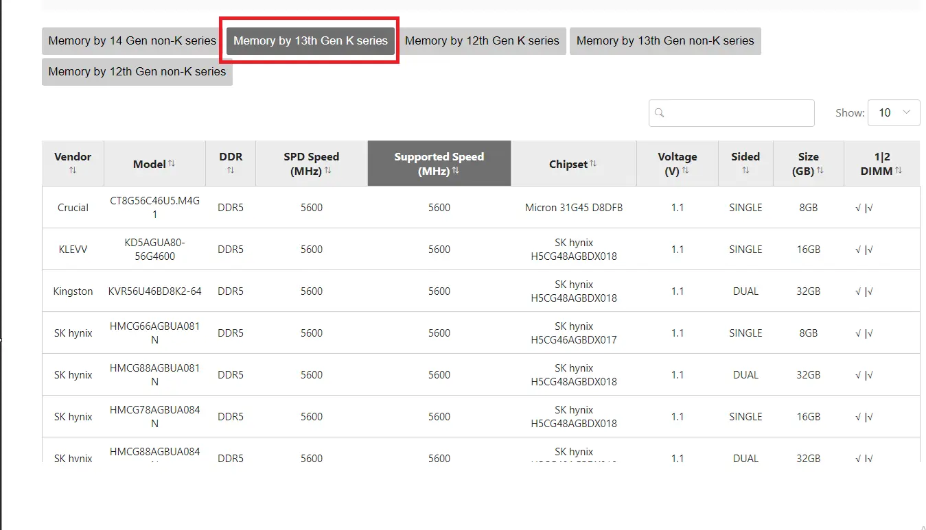Click model HMCG66AGBUA081N

[x=155, y=333]
